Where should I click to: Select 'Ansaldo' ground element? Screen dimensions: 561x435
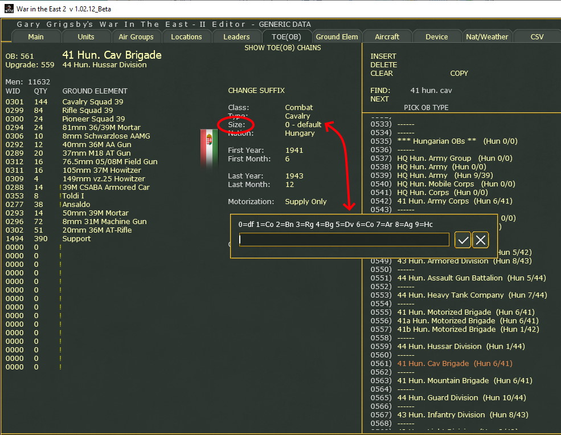(76, 205)
